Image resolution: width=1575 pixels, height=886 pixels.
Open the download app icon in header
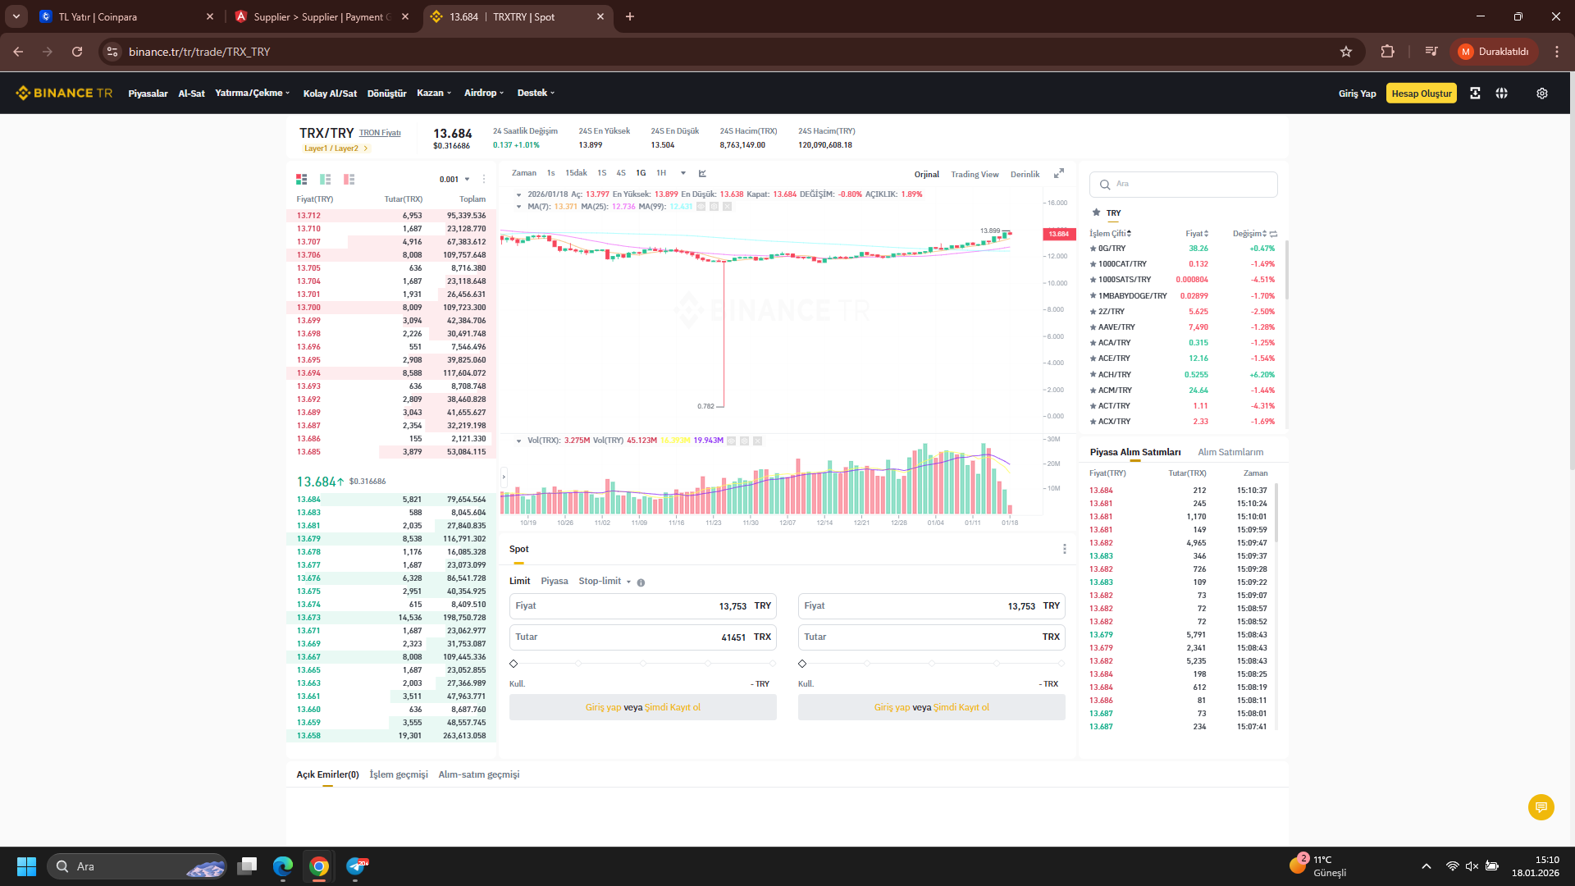coord(1475,94)
